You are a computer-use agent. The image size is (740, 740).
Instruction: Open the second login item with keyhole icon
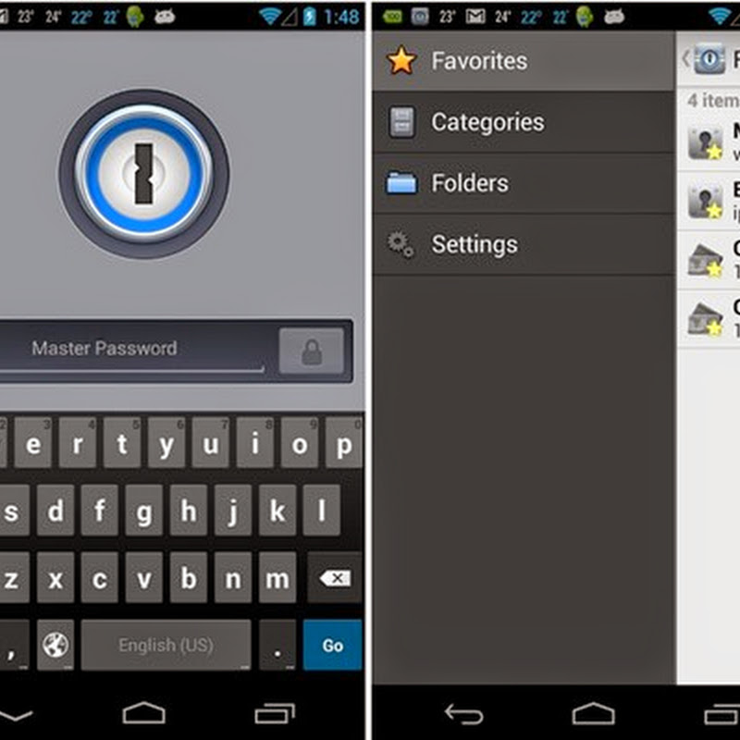(x=709, y=201)
